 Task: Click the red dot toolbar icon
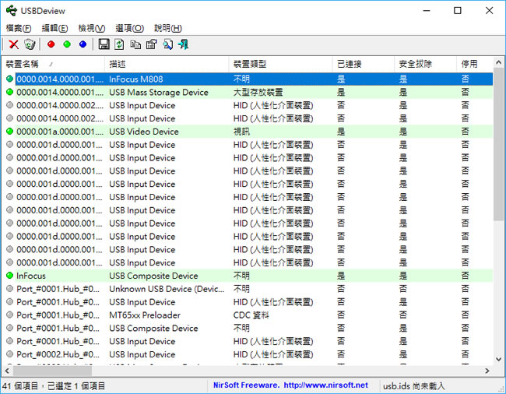51,44
